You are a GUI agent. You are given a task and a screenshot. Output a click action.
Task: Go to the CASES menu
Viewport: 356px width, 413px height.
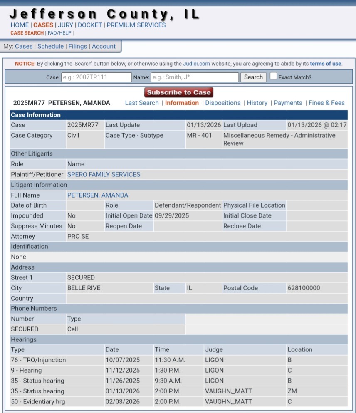click(x=43, y=25)
